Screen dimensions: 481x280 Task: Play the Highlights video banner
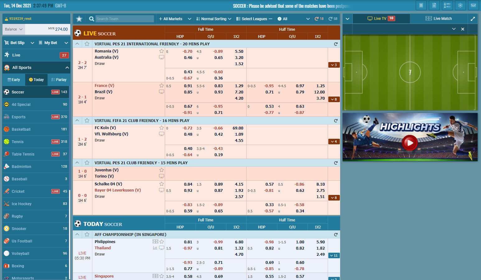pyautogui.click(x=410, y=142)
